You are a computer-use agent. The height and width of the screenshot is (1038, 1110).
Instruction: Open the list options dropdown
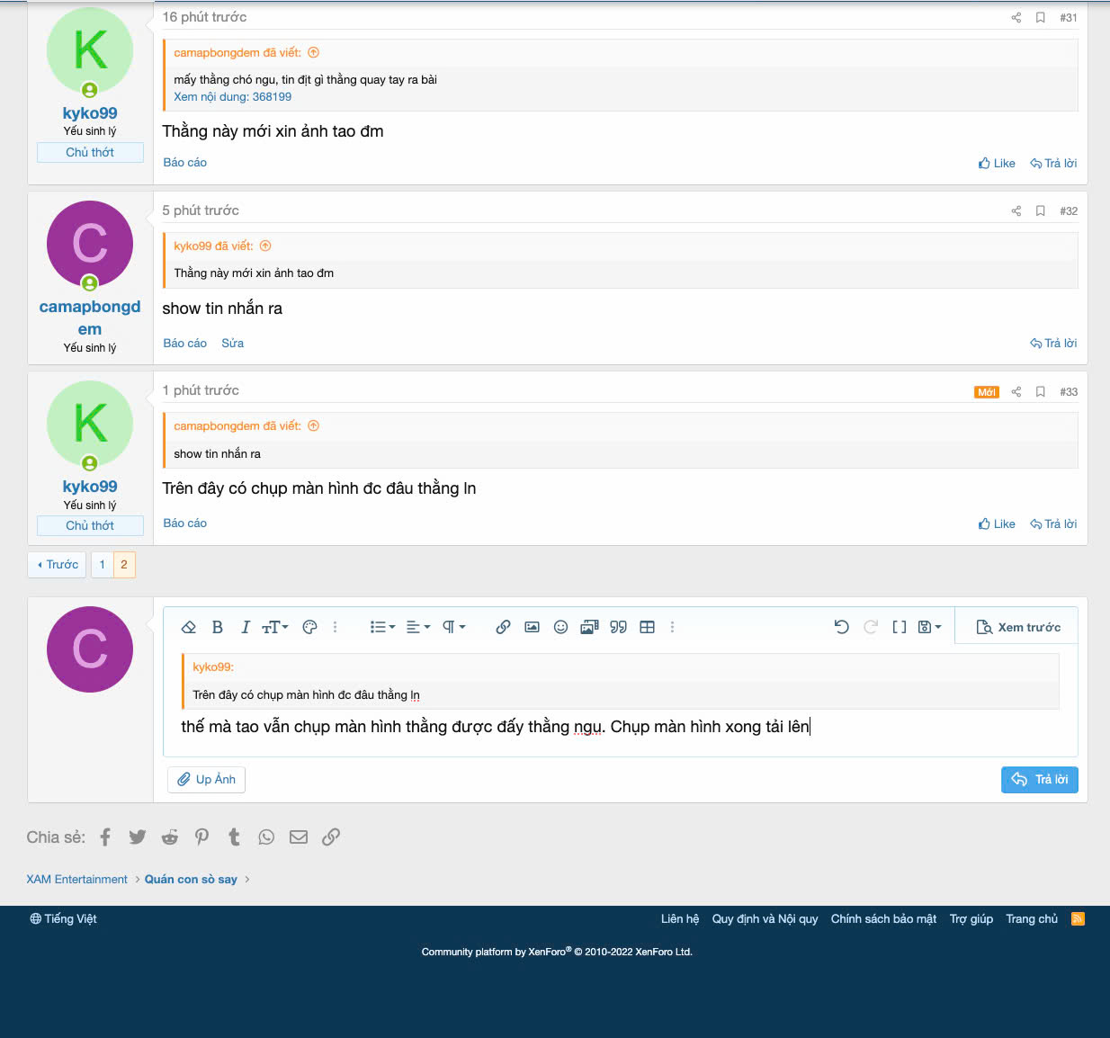382,627
